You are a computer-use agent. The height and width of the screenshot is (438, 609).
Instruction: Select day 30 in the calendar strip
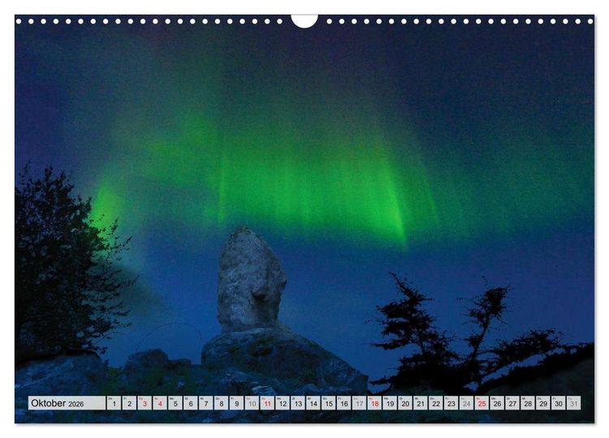(x=559, y=402)
